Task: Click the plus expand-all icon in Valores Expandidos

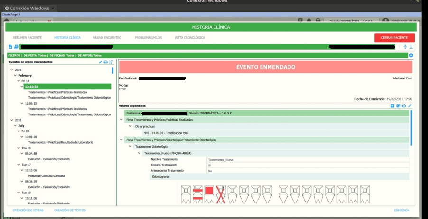Action: click(x=392, y=106)
